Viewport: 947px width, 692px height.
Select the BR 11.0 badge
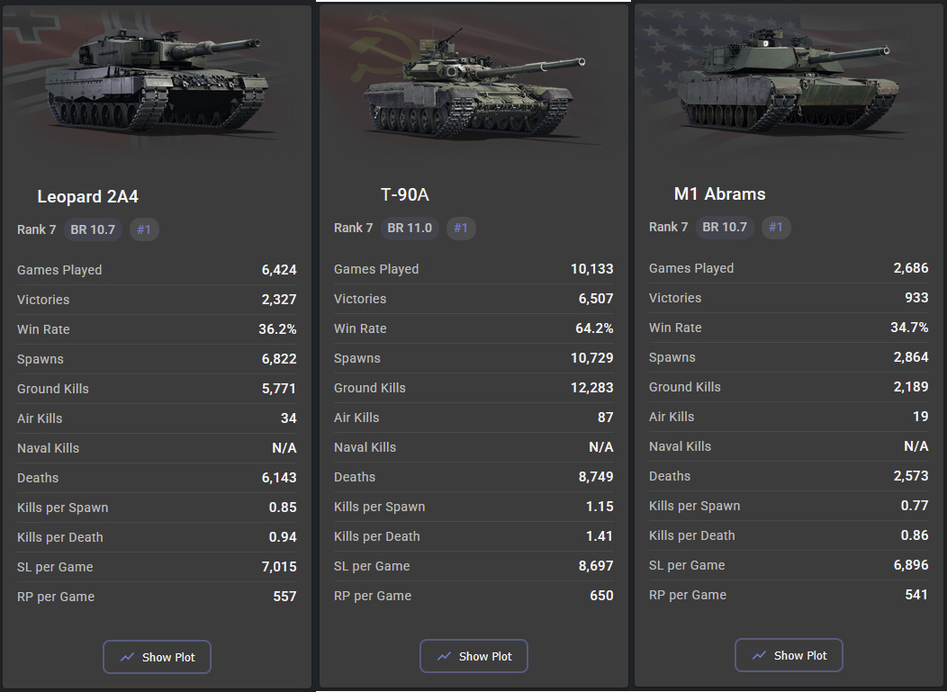point(410,228)
